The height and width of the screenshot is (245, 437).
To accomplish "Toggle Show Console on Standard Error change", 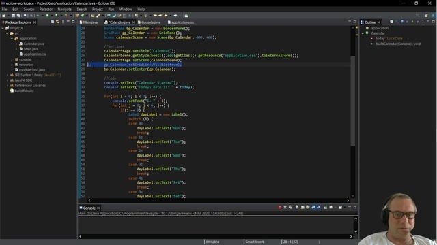I will (319, 207).
